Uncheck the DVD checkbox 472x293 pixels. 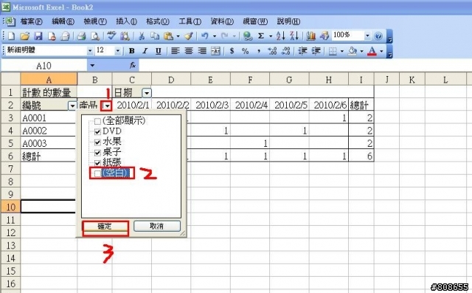[x=97, y=131]
